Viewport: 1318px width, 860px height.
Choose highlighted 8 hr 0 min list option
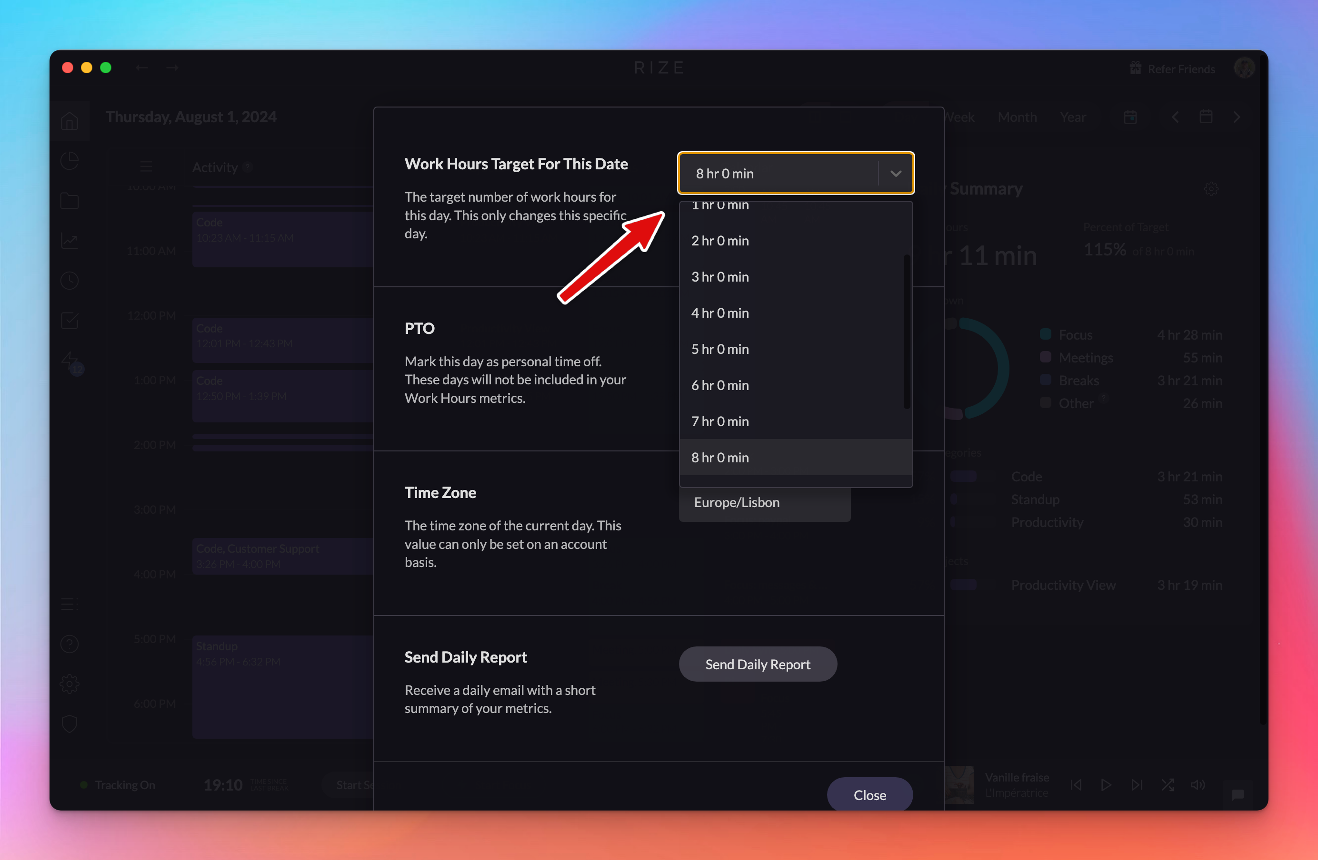[x=795, y=458]
